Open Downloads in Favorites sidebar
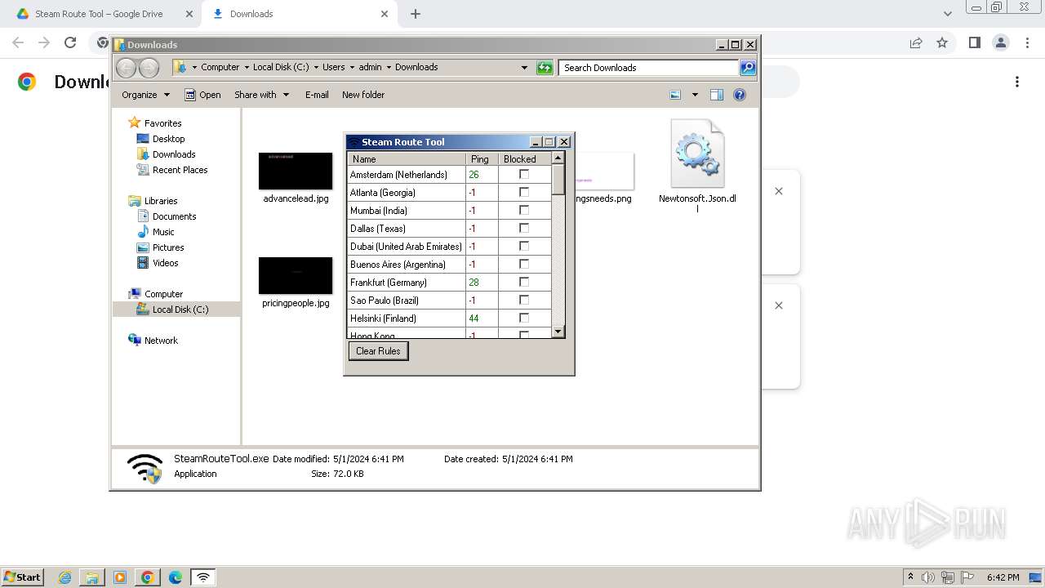This screenshot has width=1045, height=588. pyautogui.click(x=174, y=154)
